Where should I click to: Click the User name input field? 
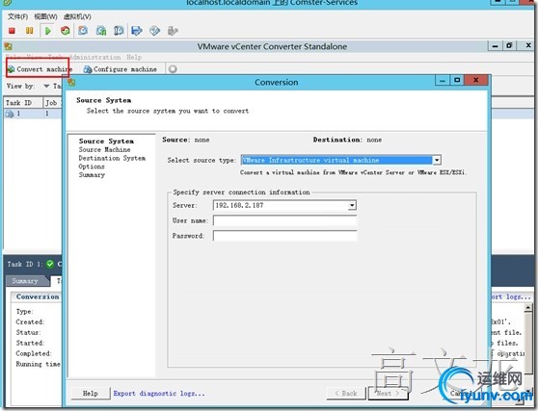point(284,220)
